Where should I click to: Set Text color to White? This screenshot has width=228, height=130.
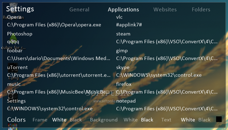point(188,120)
